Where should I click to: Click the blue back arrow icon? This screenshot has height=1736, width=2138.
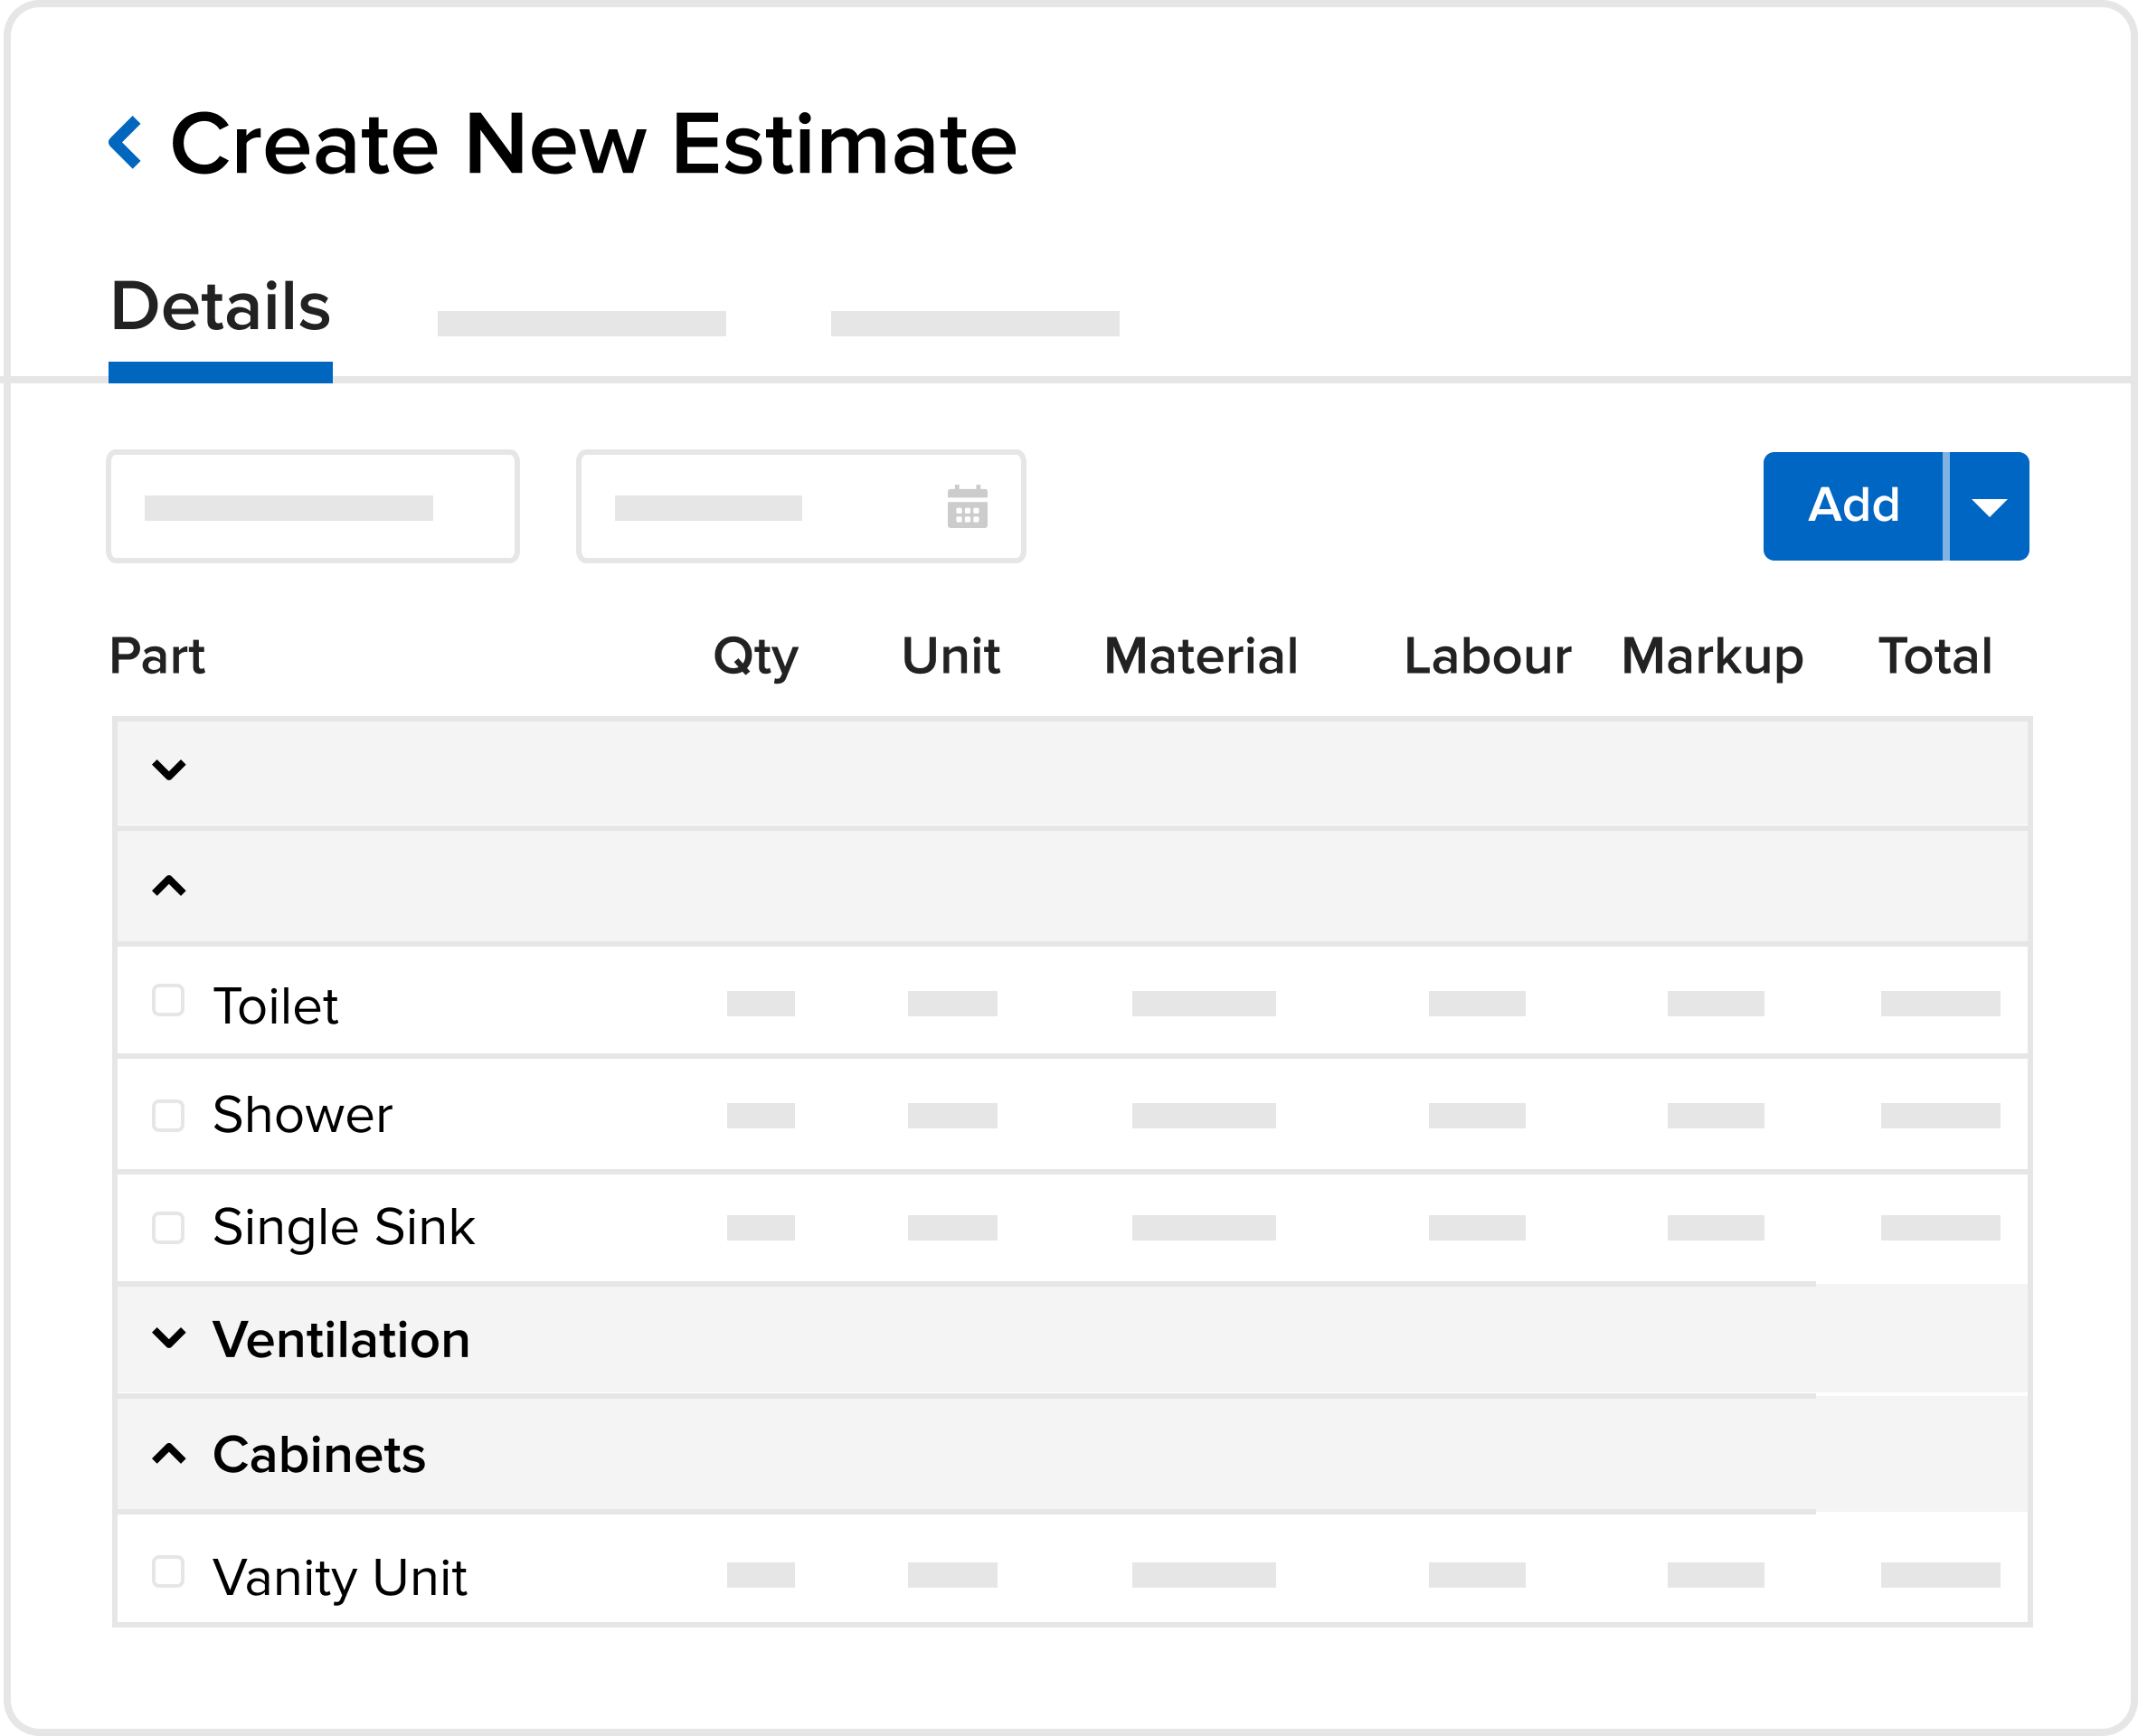(125, 143)
